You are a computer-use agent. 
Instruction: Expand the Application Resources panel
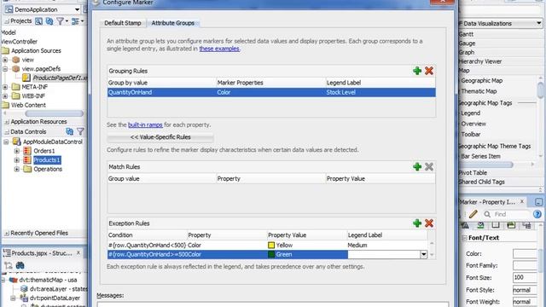[7, 122]
